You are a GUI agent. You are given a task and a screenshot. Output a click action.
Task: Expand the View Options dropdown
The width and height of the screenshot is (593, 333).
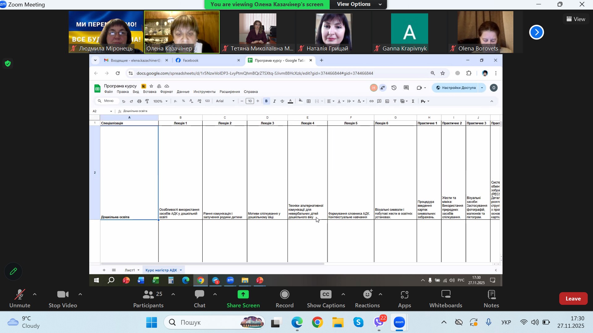358,4
